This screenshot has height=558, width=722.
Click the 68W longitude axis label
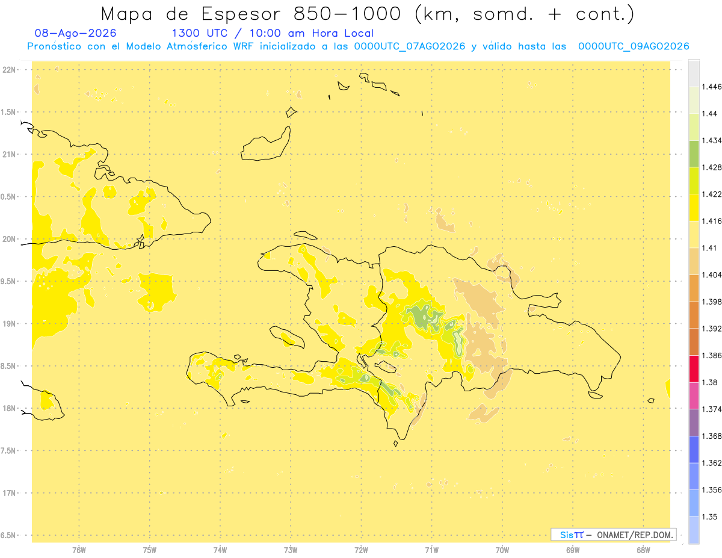tap(643, 550)
